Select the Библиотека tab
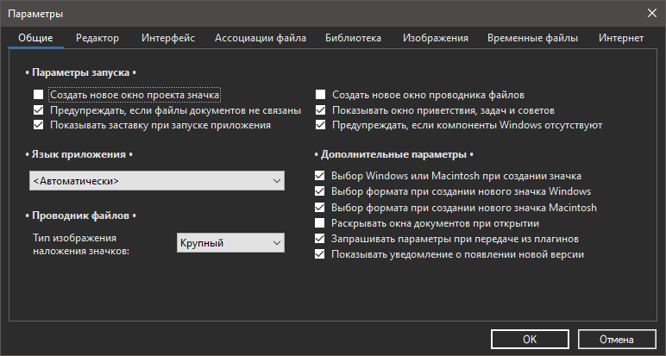The width and height of the screenshot is (666, 356). pos(353,38)
